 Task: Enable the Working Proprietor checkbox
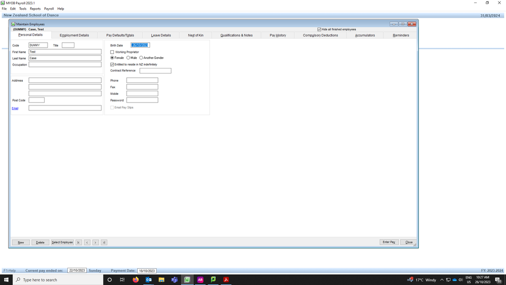112,52
